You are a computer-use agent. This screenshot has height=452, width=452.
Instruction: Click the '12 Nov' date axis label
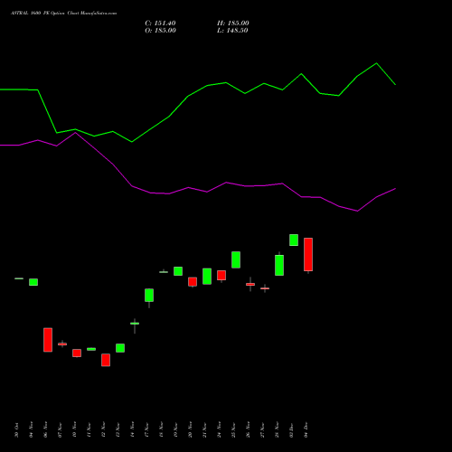point(103,429)
